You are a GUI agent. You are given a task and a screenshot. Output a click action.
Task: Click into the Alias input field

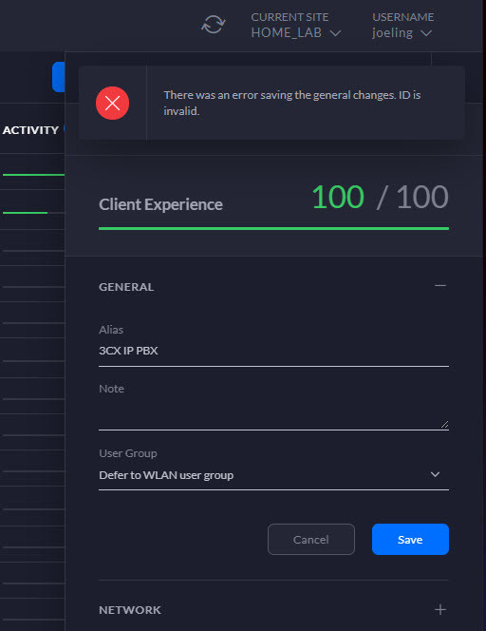click(273, 351)
